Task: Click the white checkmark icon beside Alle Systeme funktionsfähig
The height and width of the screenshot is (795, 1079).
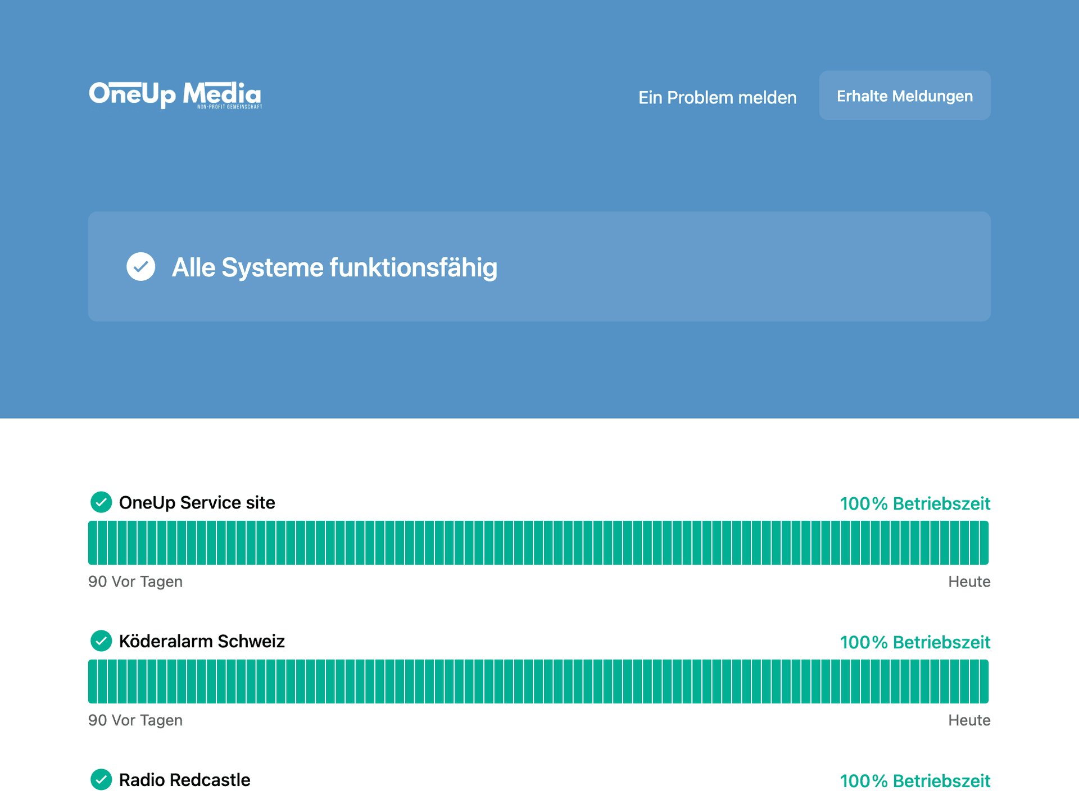Action: pos(140,266)
